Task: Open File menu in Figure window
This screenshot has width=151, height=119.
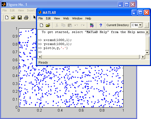Action: coord(5,10)
